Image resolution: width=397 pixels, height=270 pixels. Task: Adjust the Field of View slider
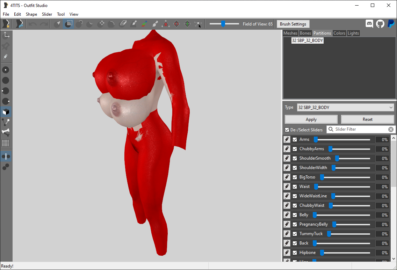(x=224, y=24)
